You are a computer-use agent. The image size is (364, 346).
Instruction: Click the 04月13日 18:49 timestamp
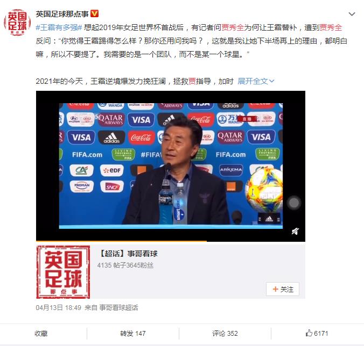click(x=58, y=307)
